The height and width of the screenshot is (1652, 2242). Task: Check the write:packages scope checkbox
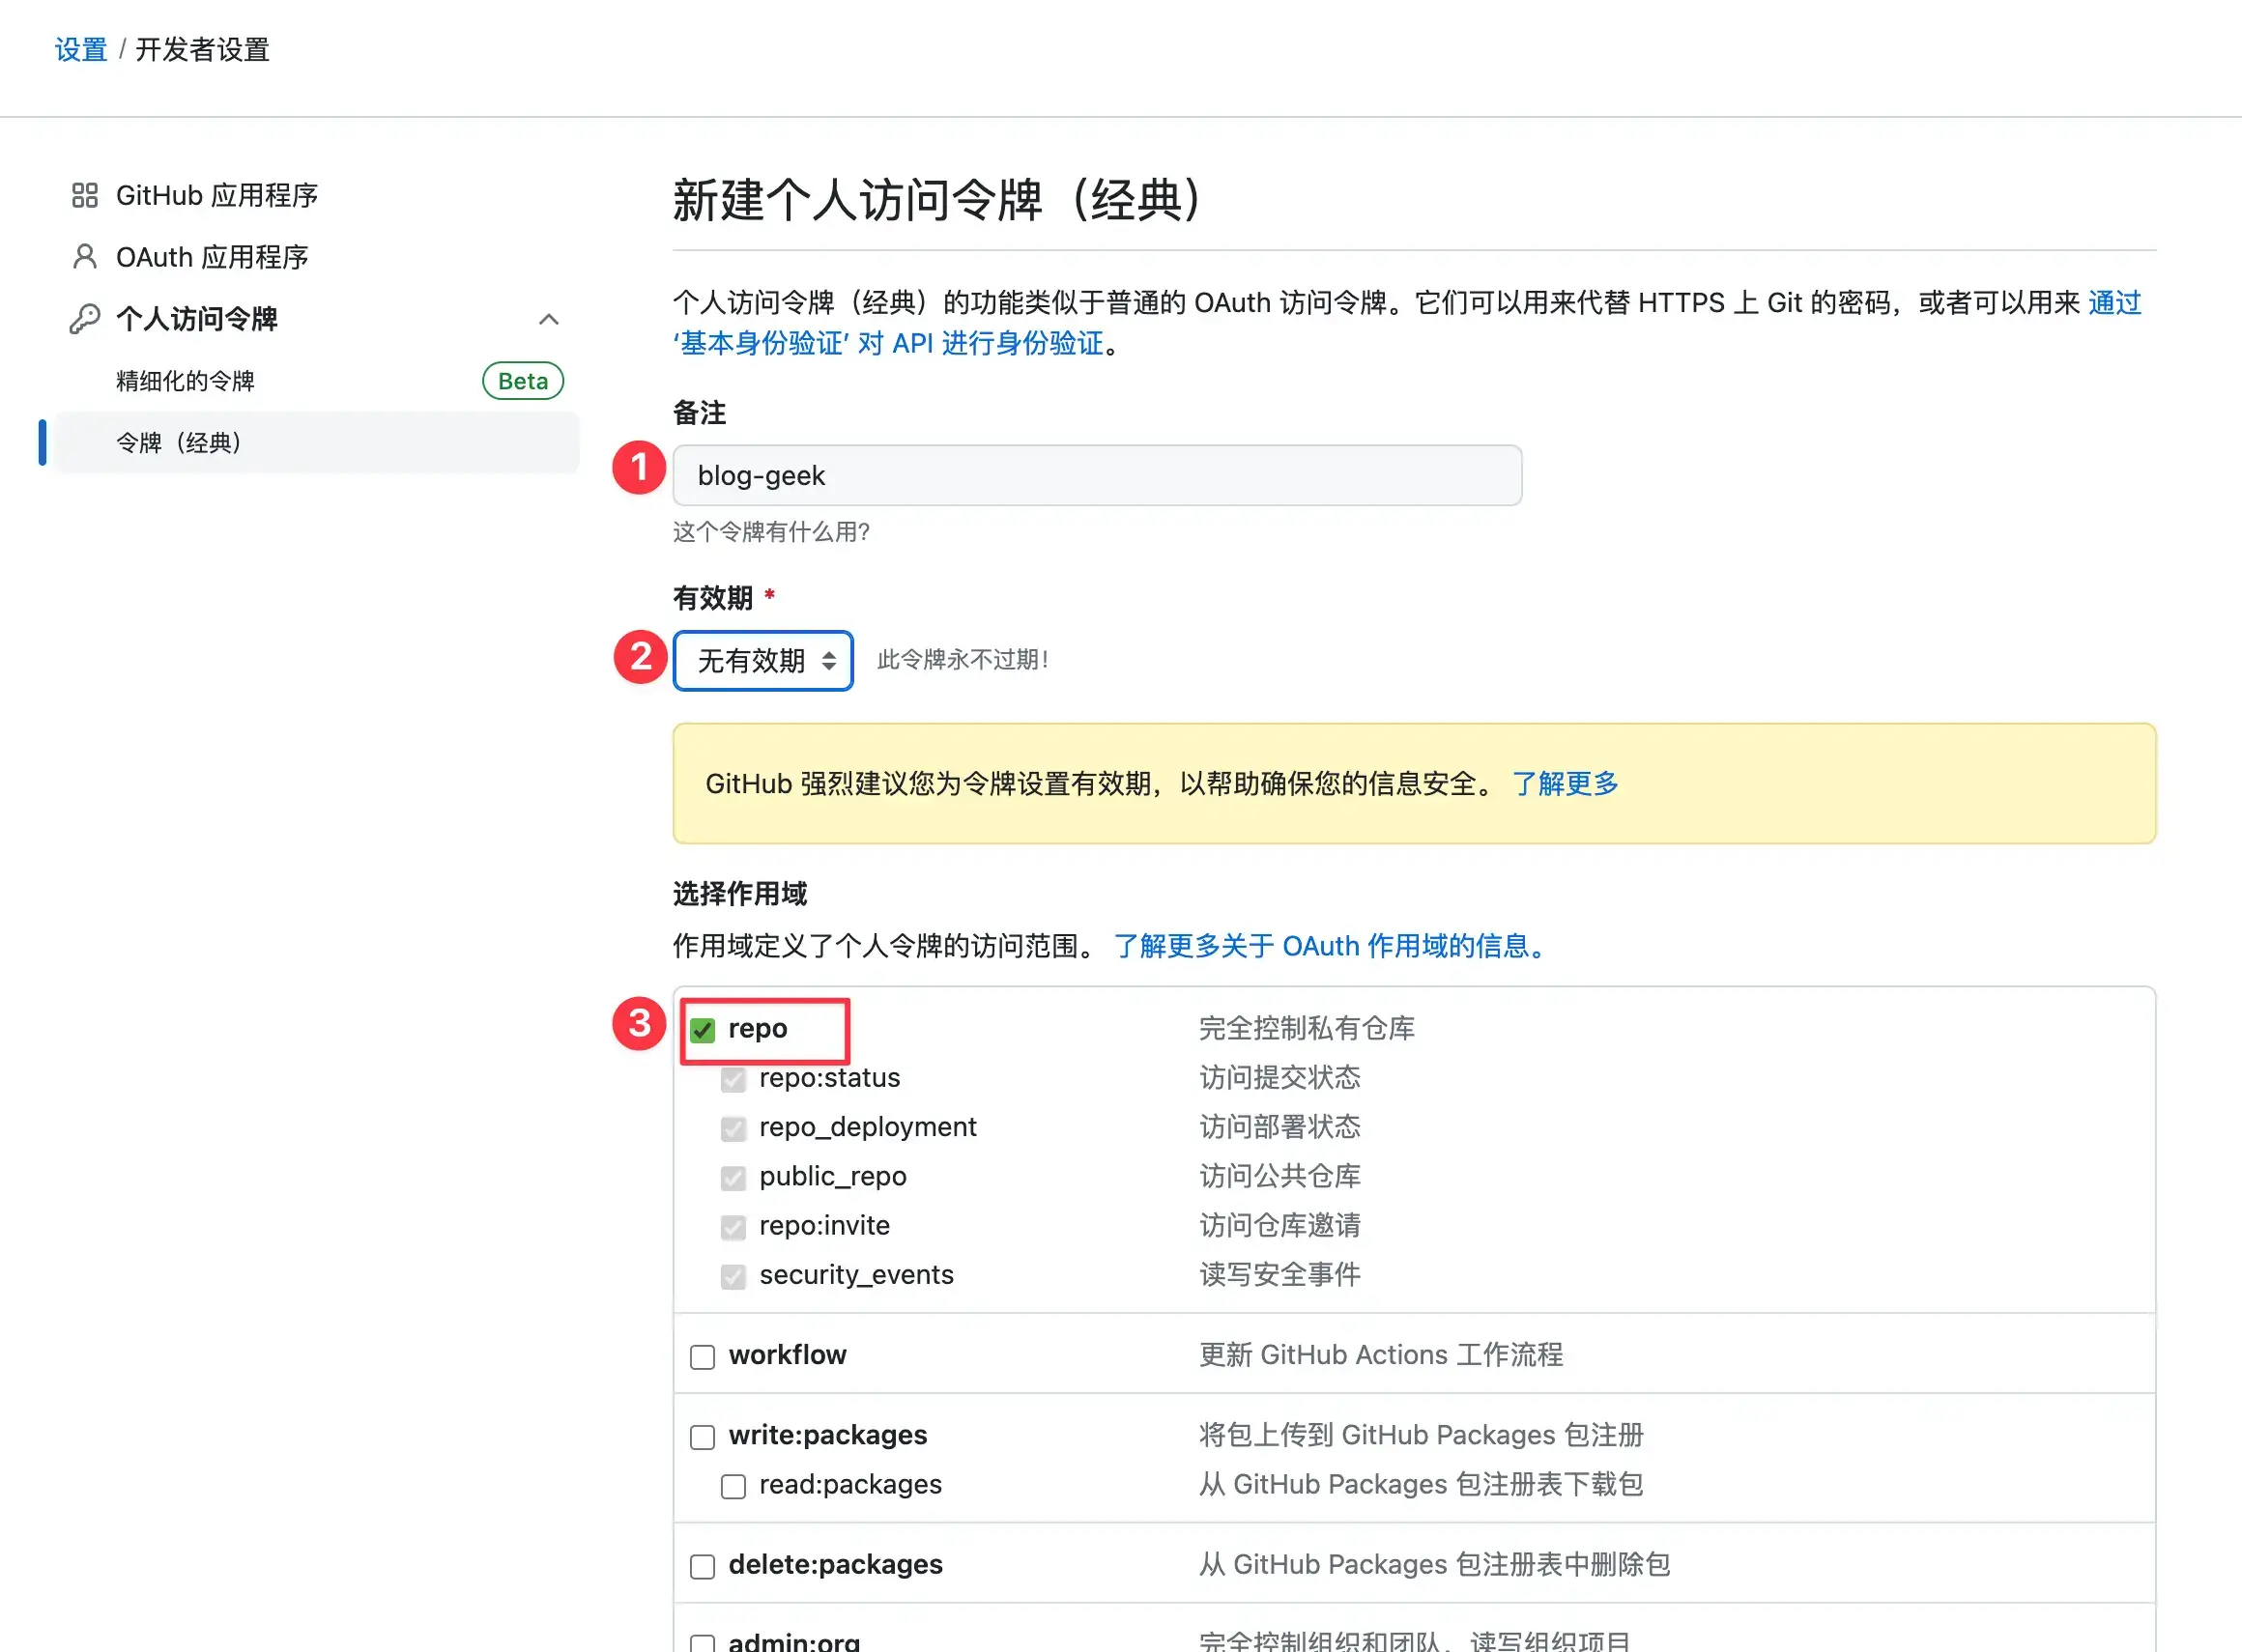704,1437
